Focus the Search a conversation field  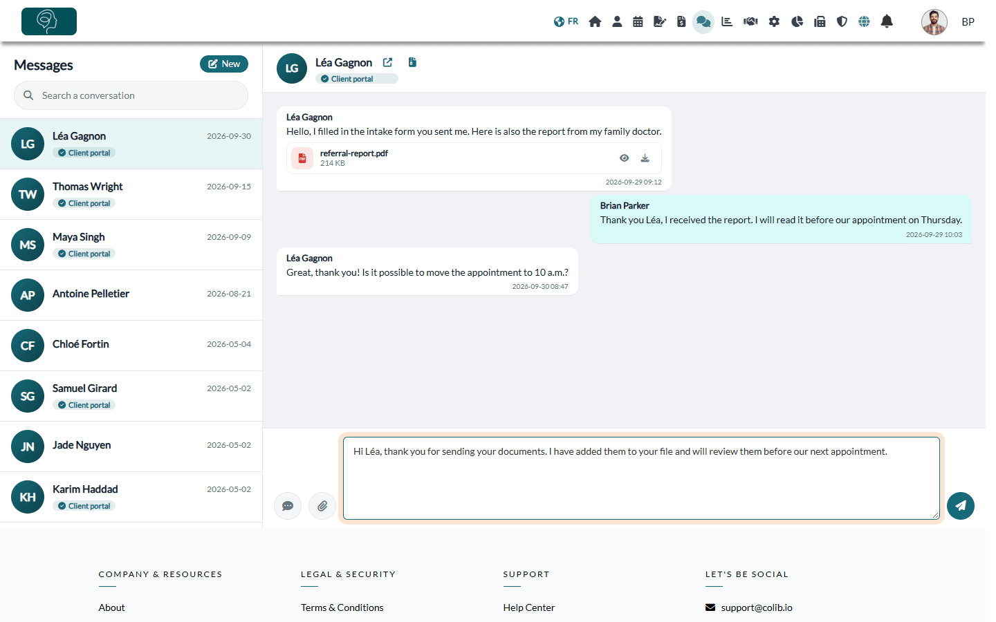coord(131,95)
